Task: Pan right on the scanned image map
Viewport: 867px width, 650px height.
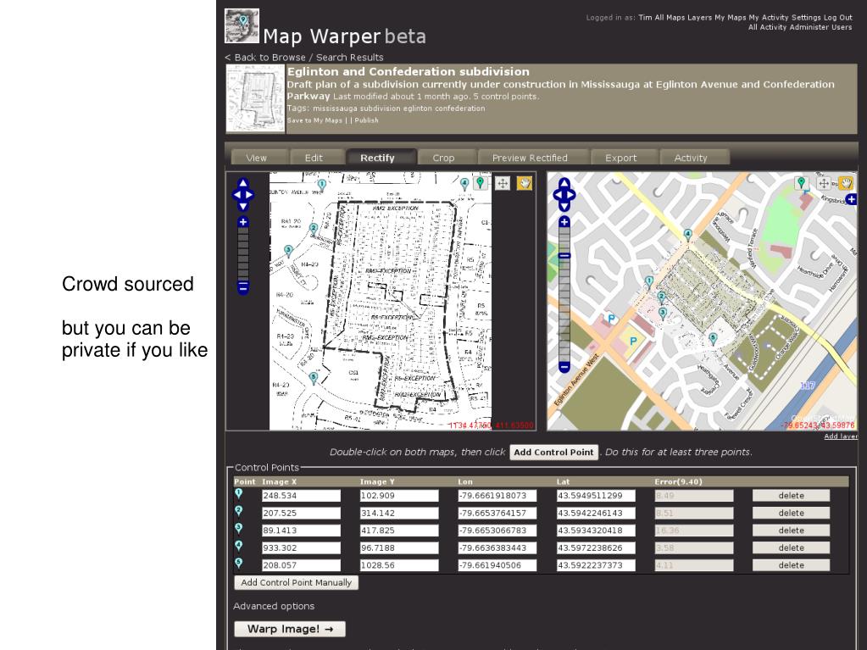Action: tap(249, 195)
